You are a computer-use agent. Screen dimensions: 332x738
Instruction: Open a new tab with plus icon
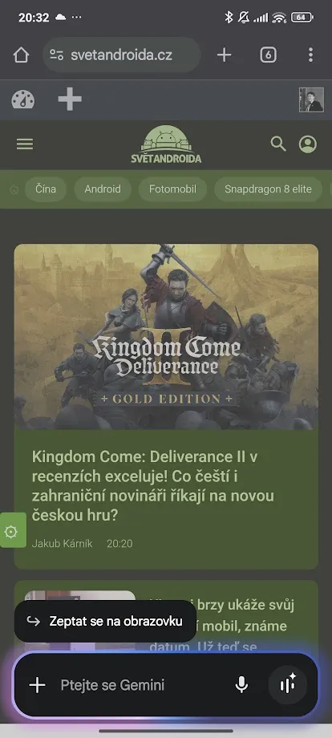[x=224, y=55]
